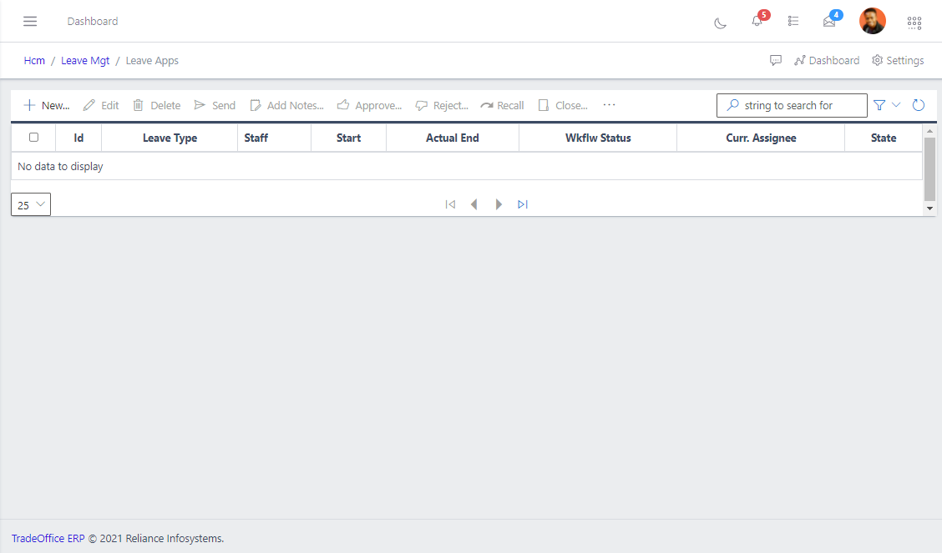Select the header row checkbox
Image resolution: width=942 pixels, height=553 pixels.
(33, 138)
